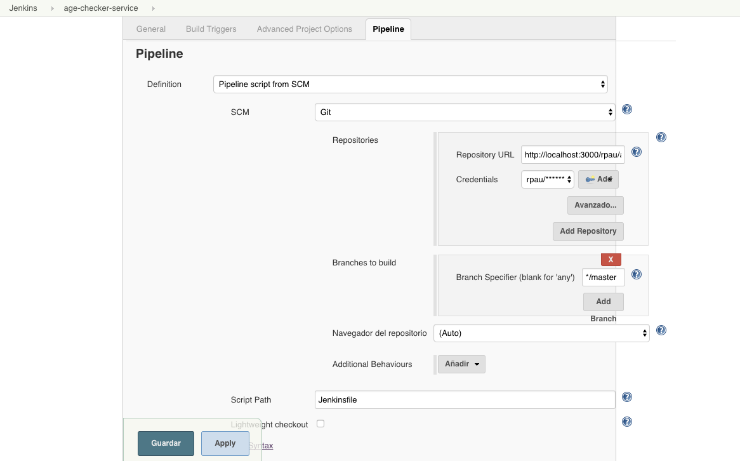Expand the Añadir behaviours dropdown
Image resolution: width=740 pixels, height=461 pixels.
[x=461, y=364]
